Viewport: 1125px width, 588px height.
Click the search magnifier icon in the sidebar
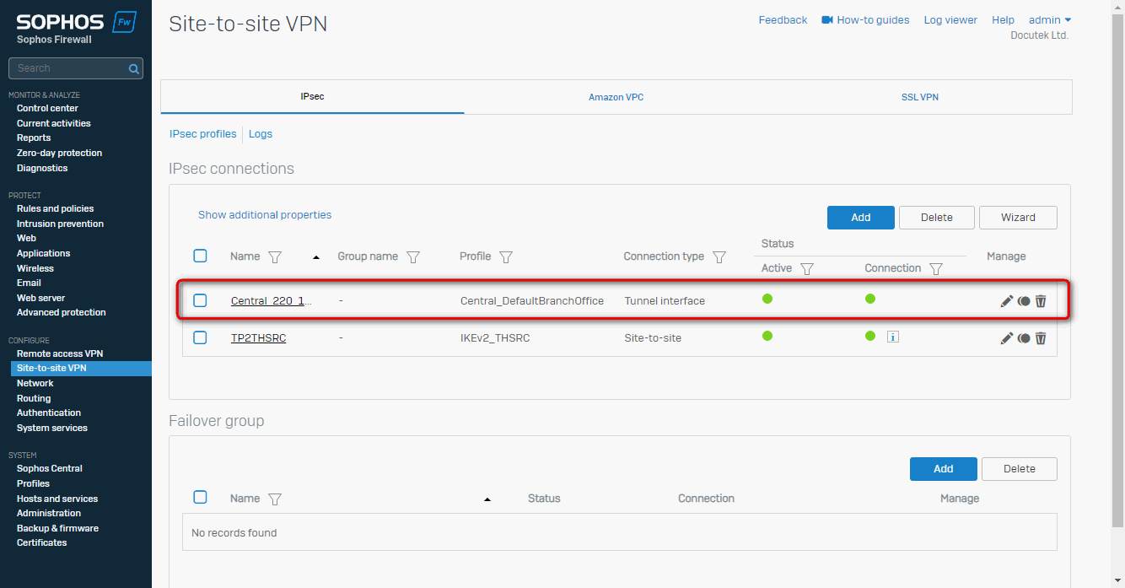click(x=133, y=68)
